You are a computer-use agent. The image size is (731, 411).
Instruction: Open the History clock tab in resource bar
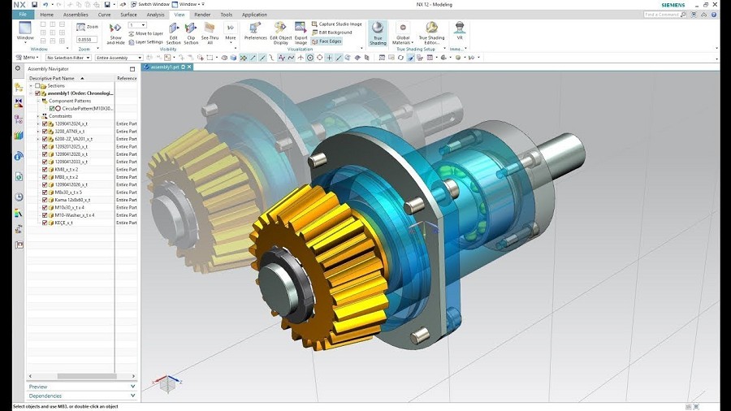coord(18,197)
